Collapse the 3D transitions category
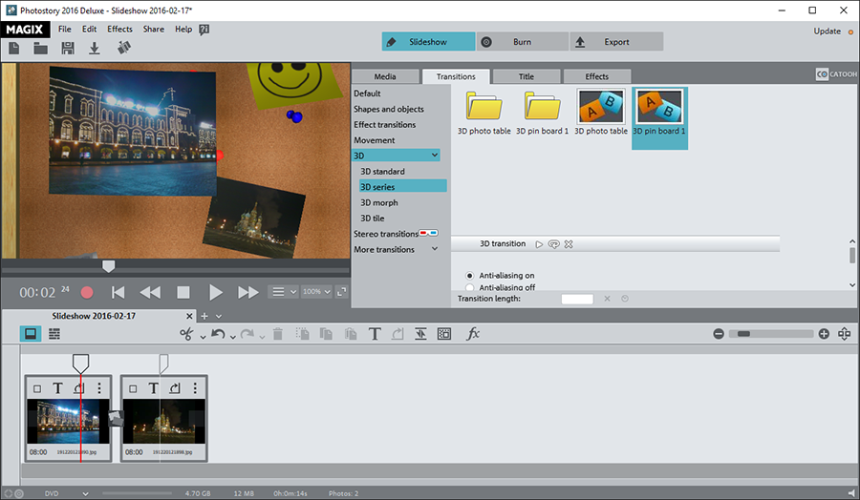This screenshot has width=860, height=500. pos(435,155)
